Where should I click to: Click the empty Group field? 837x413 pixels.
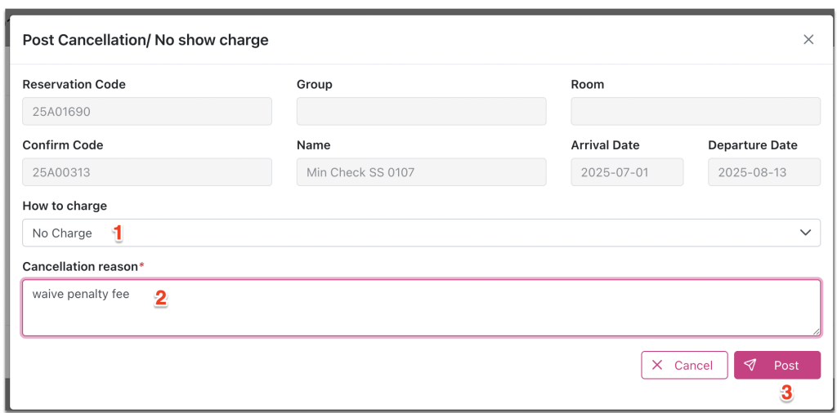[421, 112]
